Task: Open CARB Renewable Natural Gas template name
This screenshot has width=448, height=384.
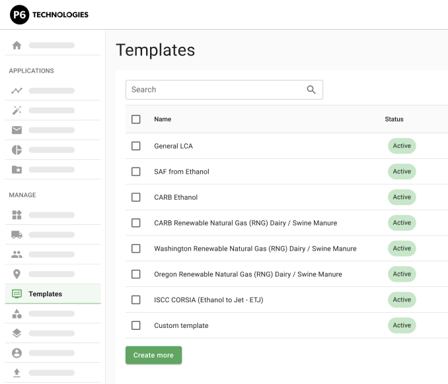Action: (246, 223)
